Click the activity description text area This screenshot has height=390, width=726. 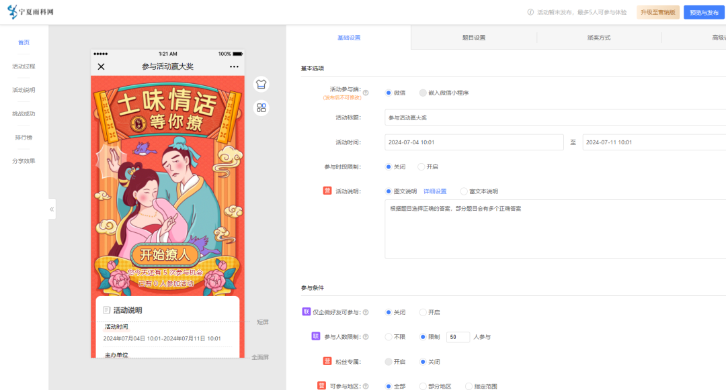coord(555,229)
